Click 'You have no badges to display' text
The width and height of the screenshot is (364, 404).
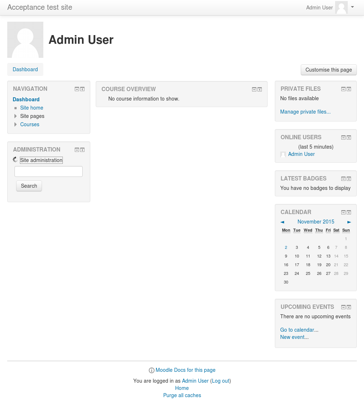[315, 188]
